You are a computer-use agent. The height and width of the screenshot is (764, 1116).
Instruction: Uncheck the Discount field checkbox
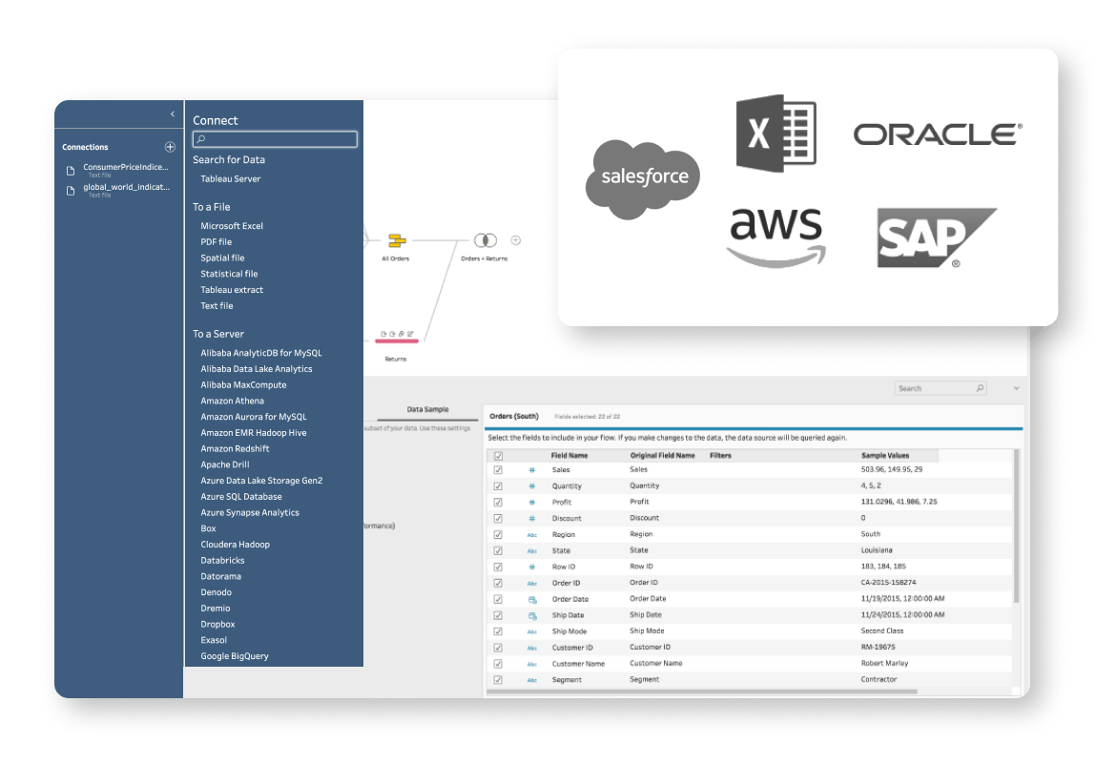(x=498, y=518)
